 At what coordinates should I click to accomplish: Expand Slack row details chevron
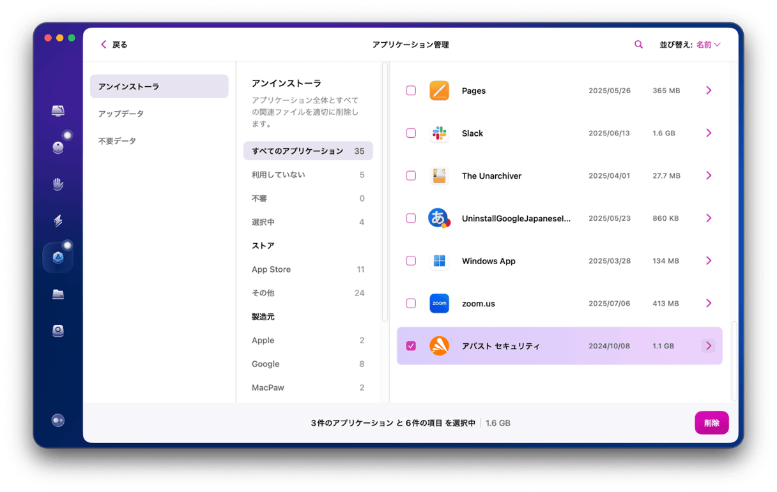tap(709, 133)
